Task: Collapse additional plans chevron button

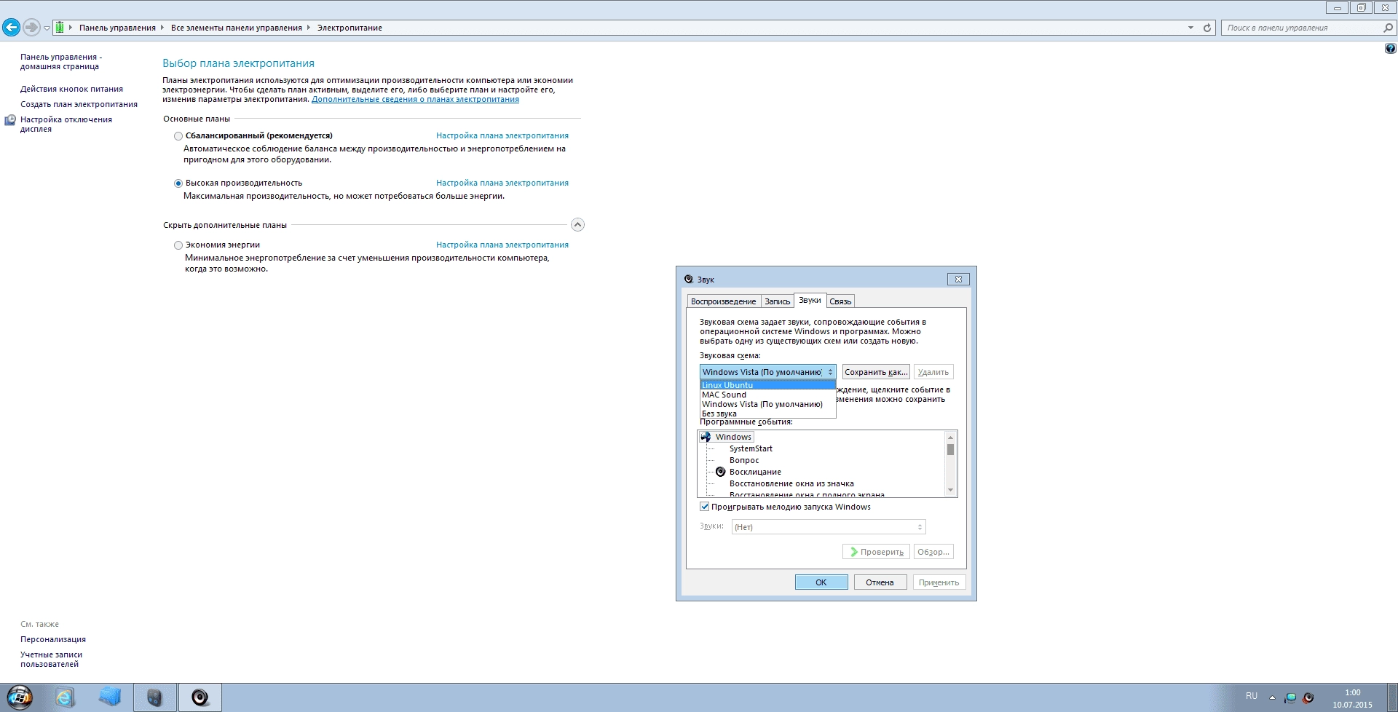Action: 577,224
